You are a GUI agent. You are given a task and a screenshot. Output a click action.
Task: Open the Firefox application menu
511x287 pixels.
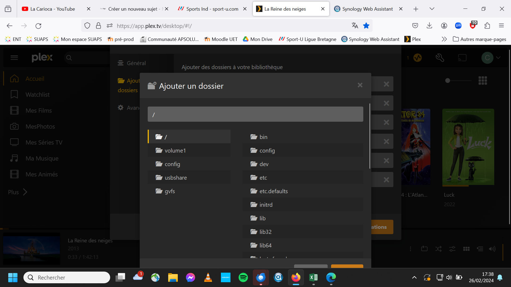[501, 26]
